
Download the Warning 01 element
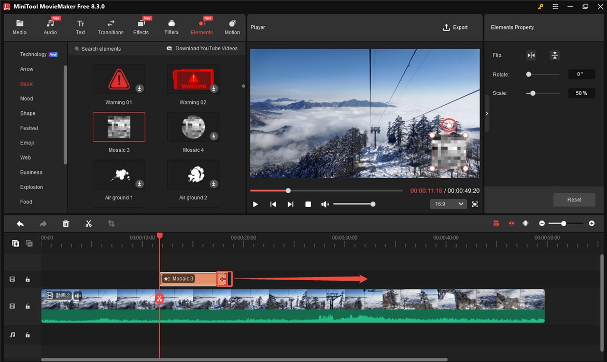point(139,89)
